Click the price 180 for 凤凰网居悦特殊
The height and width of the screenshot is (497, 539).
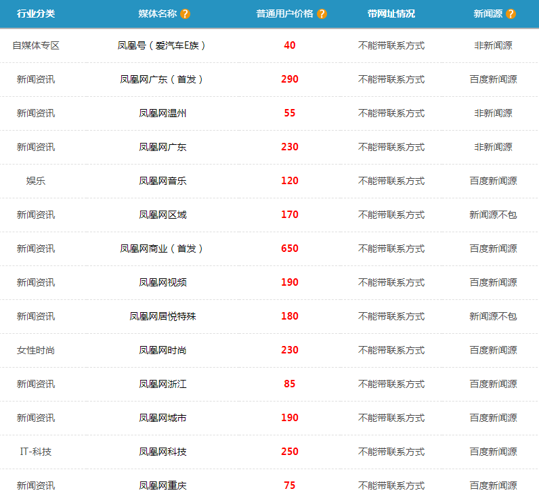pos(289,316)
